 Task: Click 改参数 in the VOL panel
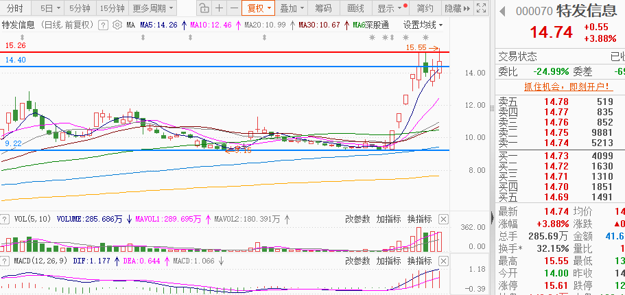(x=357, y=219)
